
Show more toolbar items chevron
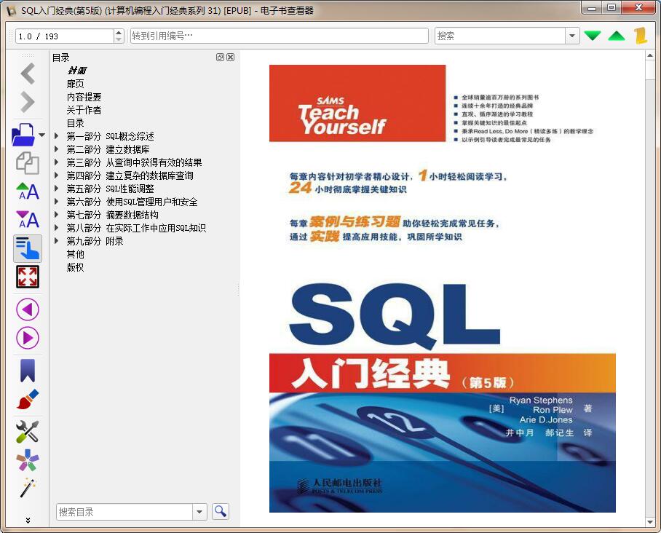click(28, 521)
